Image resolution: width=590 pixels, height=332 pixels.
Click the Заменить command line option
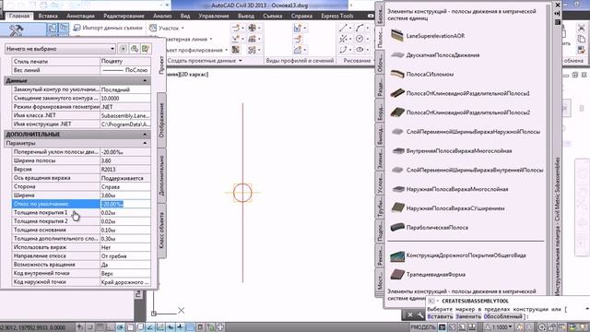click(x=468, y=316)
